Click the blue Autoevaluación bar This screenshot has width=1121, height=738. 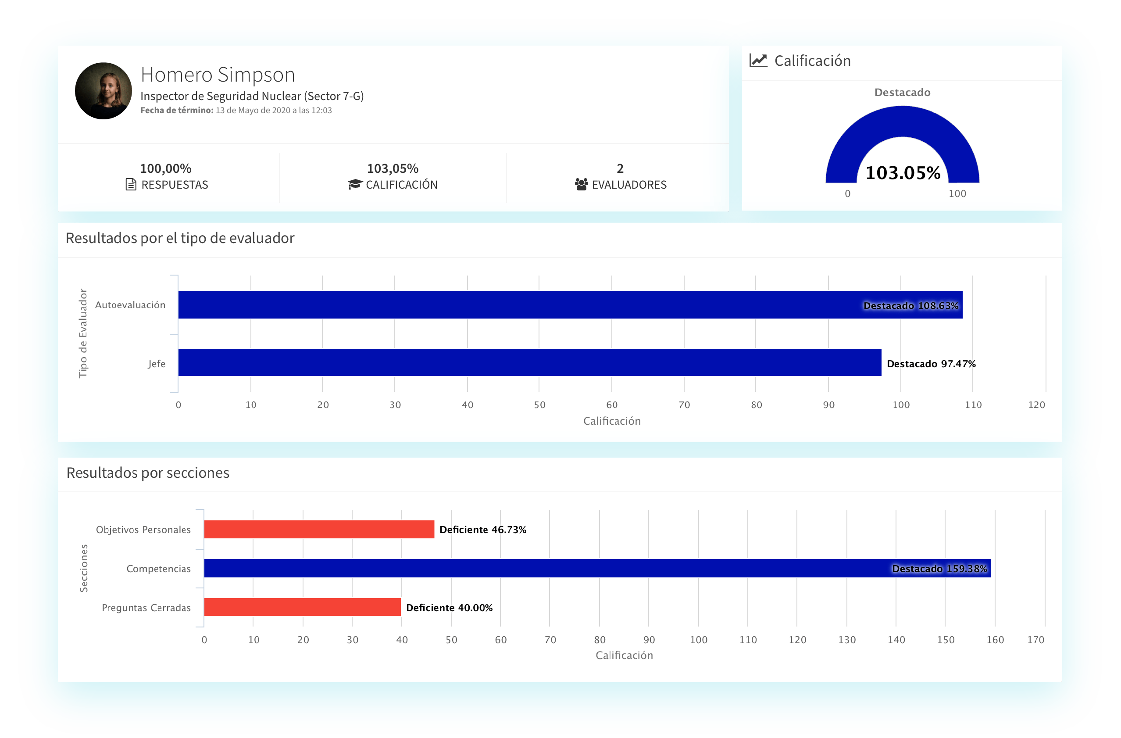click(x=518, y=305)
